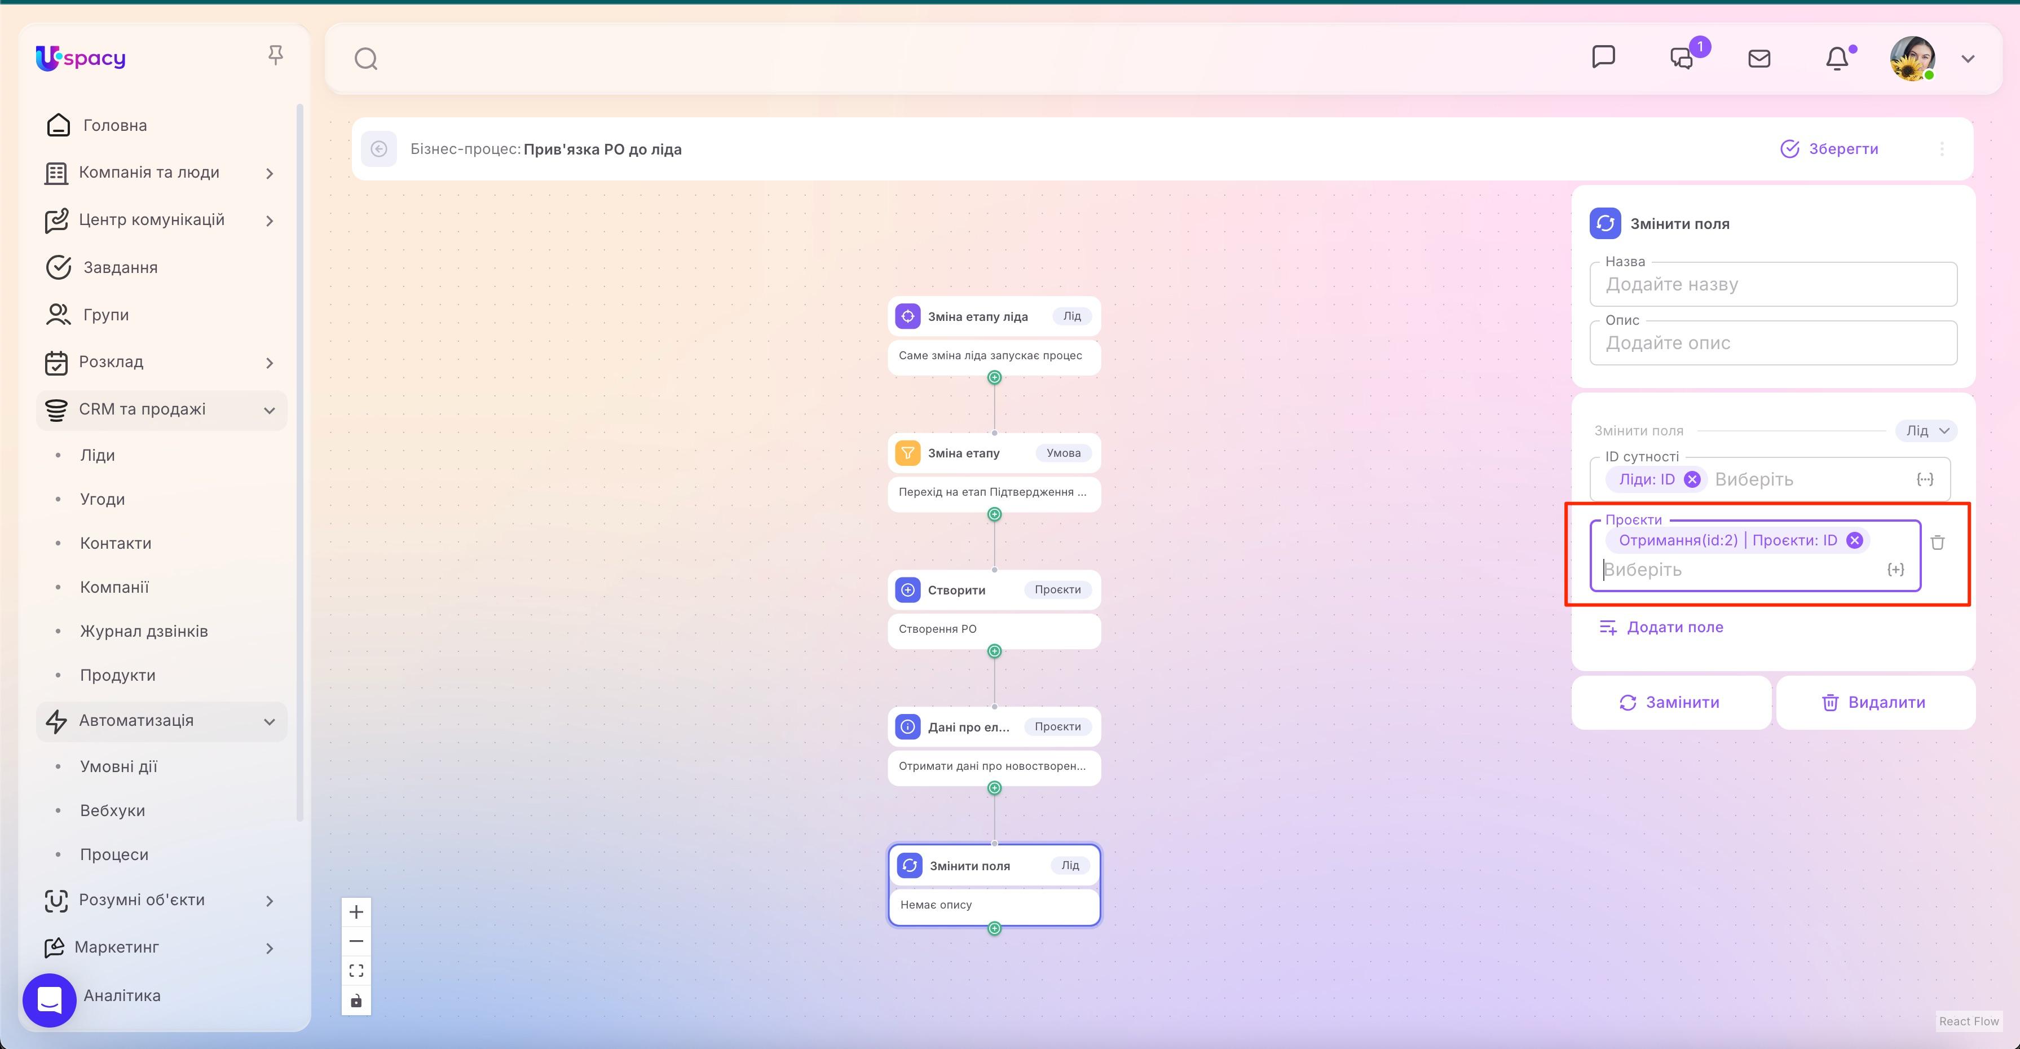2020x1049 pixels.
Task: Fit the workflow to view with fullscreen control
Action: coord(356,970)
